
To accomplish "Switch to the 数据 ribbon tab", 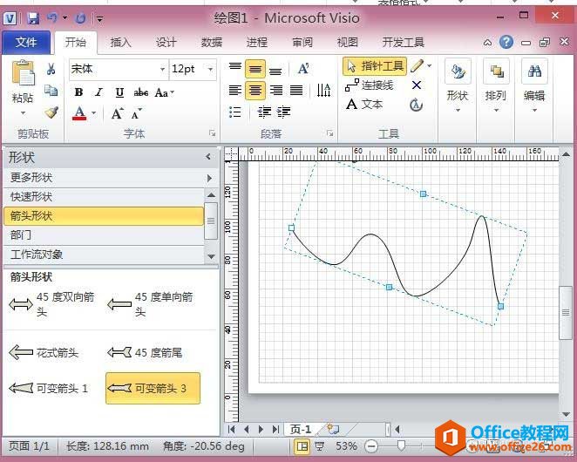I will coord(211,43).
